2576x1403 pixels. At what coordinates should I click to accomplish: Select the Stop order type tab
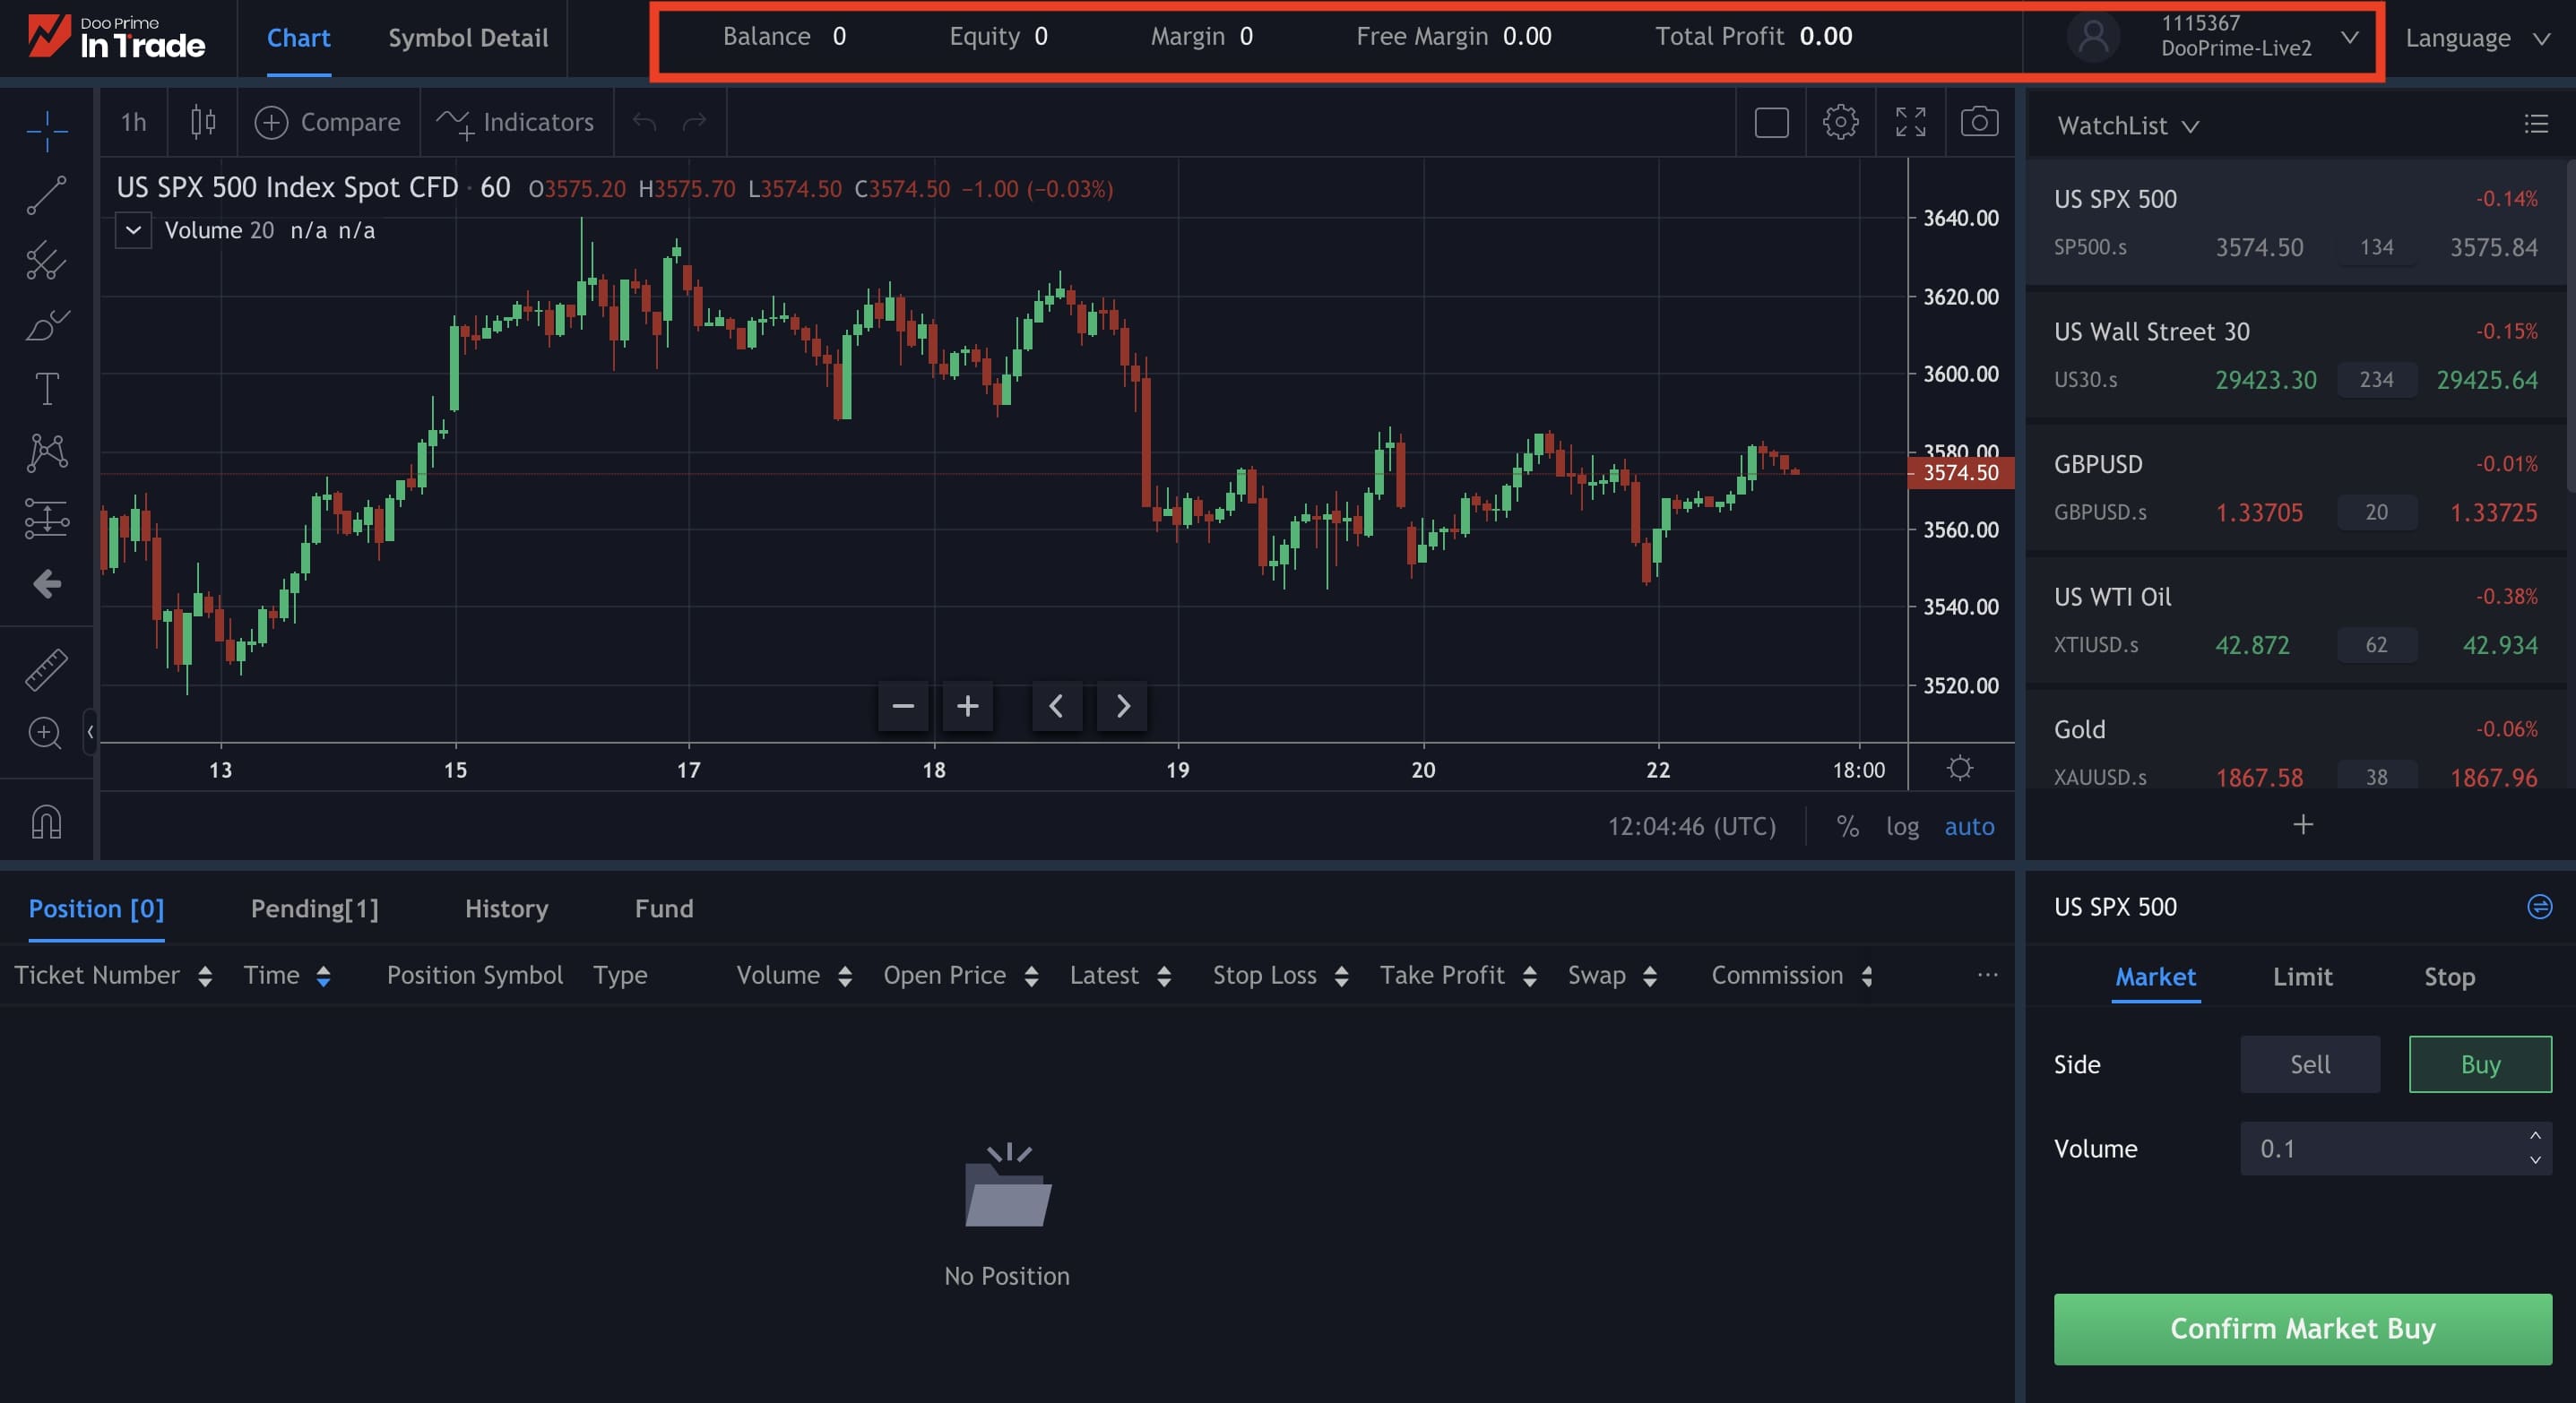(x=2449, y=977)
